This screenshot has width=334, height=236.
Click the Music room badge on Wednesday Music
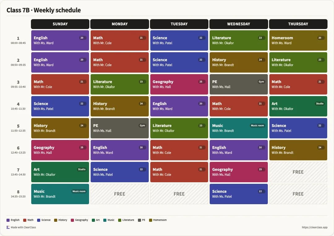pyautogui.click(x=257, y=125)
